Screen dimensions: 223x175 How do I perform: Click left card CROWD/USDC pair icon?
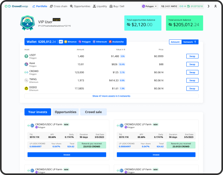(31, 126)
